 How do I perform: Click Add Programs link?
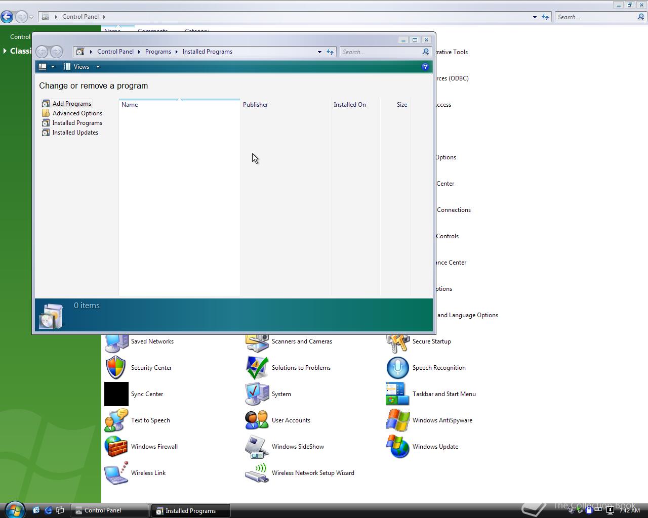72,104
